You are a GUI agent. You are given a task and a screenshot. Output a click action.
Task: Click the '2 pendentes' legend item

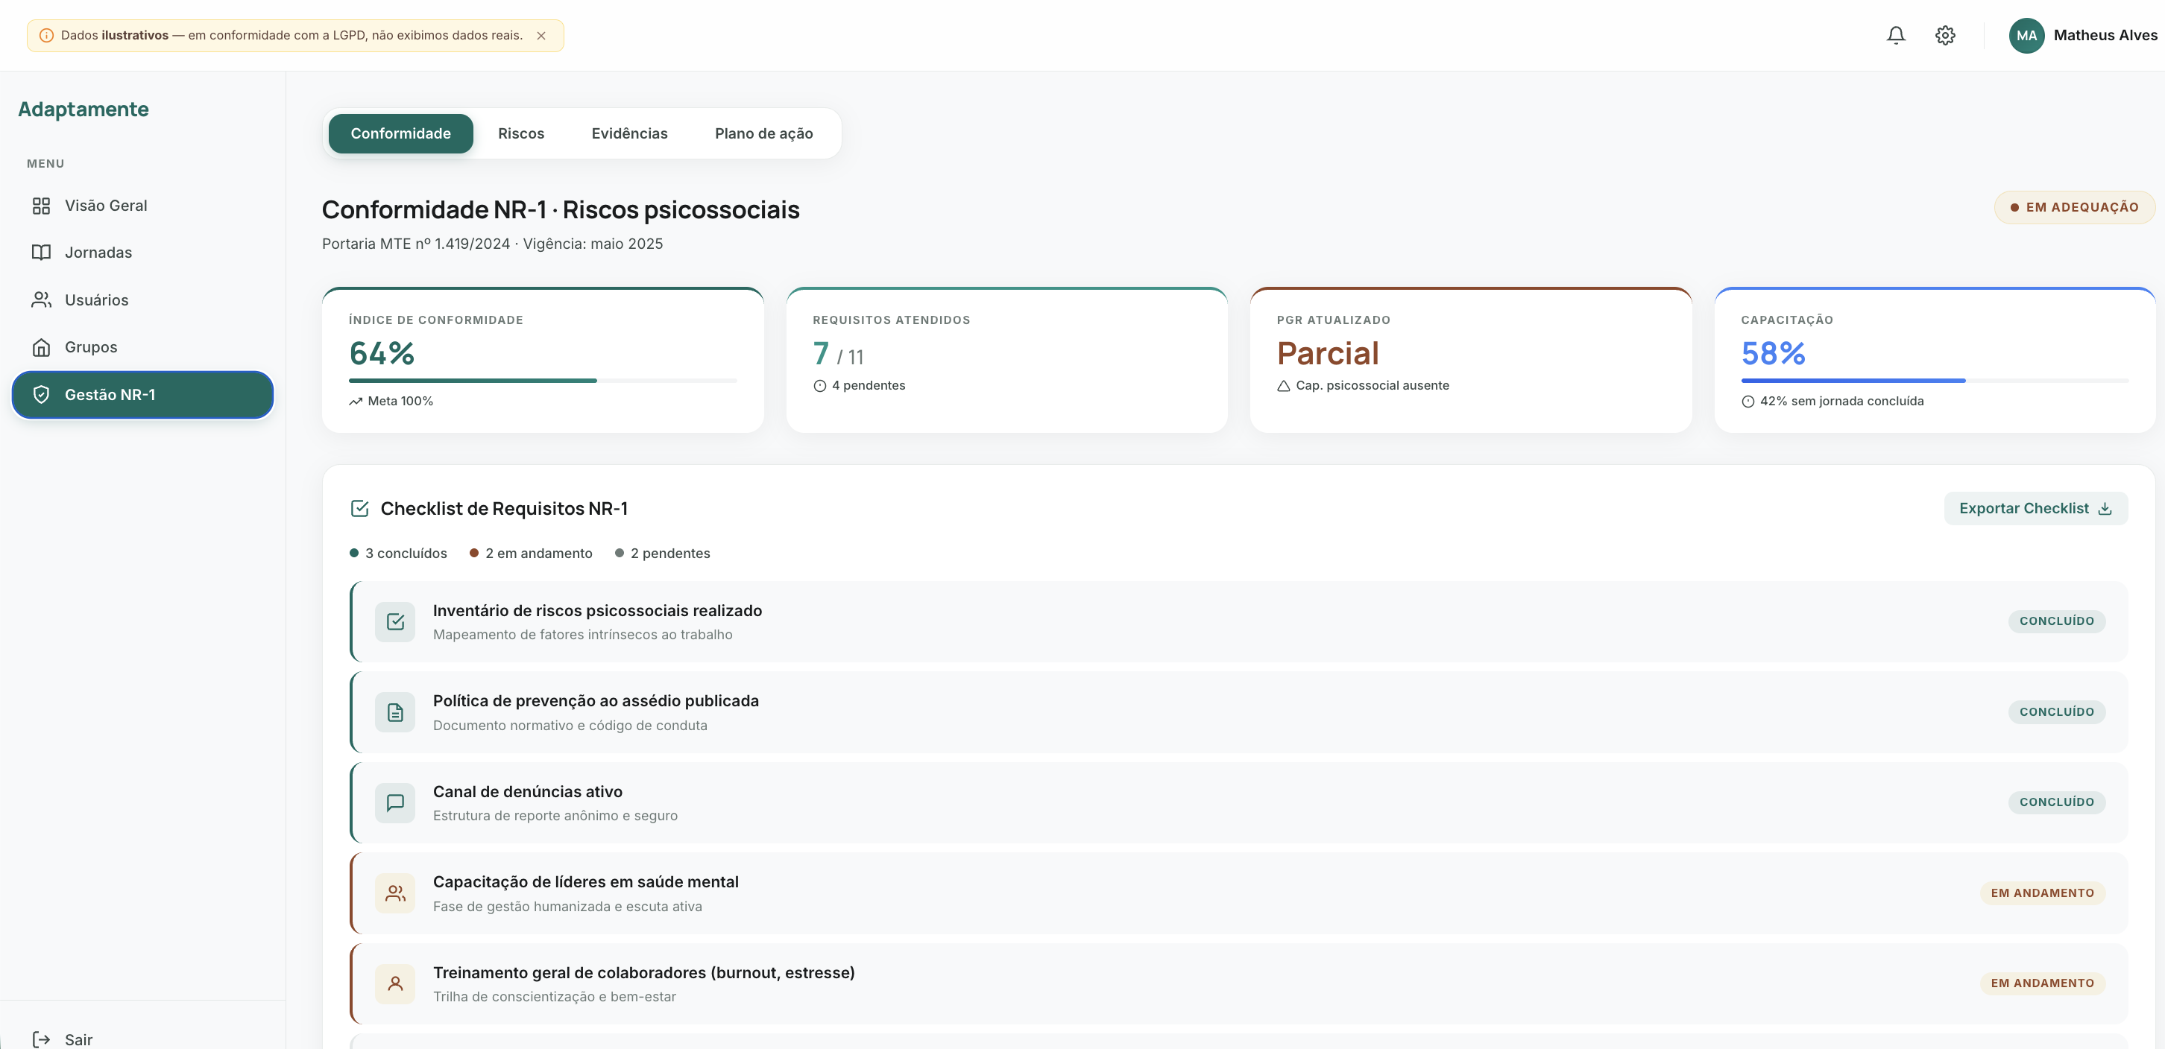coord(662,554)
